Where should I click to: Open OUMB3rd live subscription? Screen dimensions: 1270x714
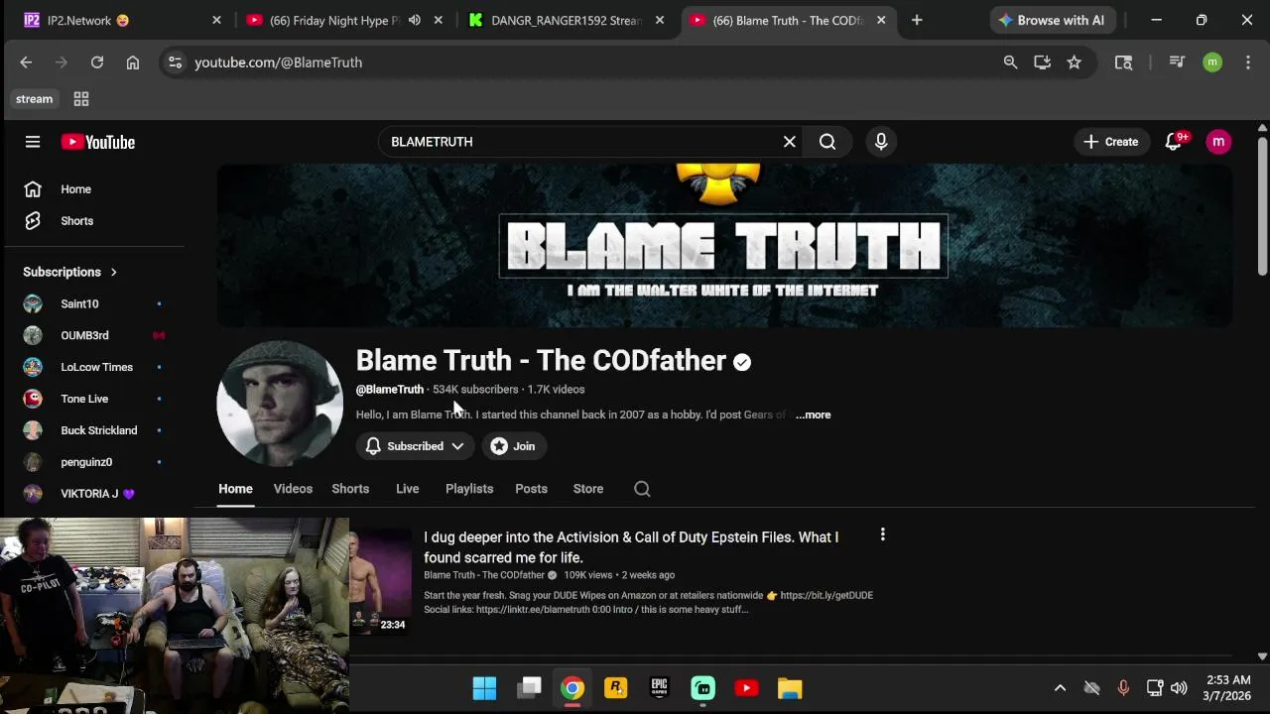[x=94, y=335]
